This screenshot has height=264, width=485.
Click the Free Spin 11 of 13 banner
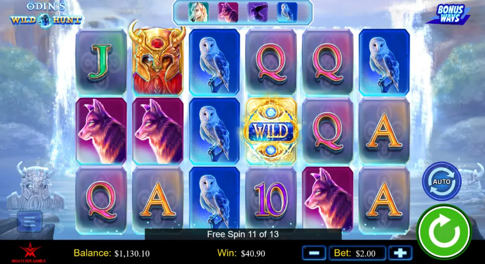[243, 234]
